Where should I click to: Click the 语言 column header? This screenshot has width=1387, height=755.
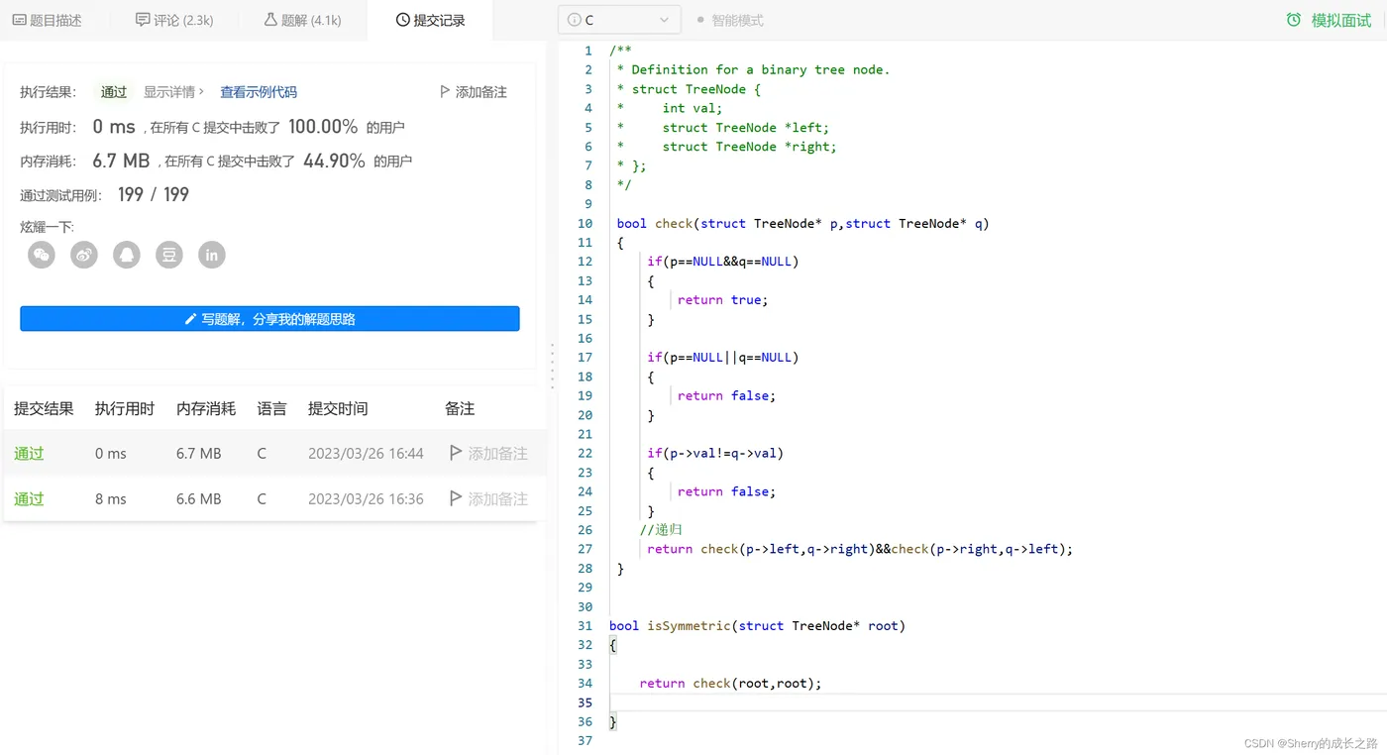point(271,408)
